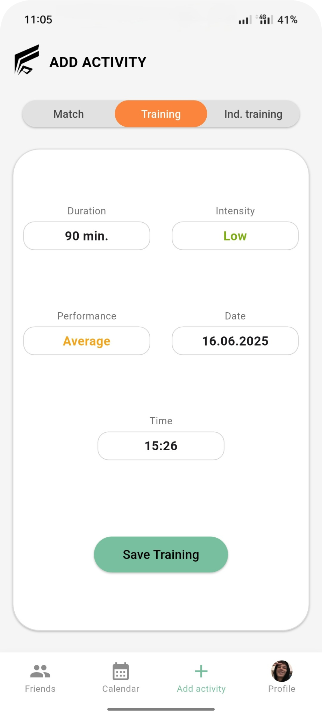
Task: Open the Friends icon in bottom navigation
Action: tap(40, 671)
